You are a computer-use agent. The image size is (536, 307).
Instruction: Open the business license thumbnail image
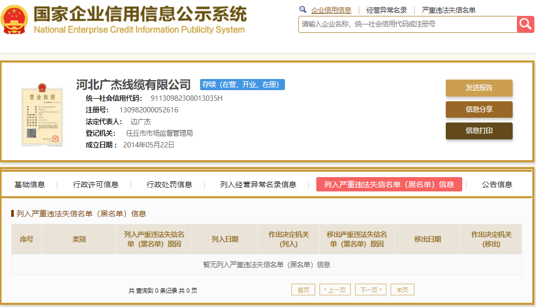[x=42, y=115]
